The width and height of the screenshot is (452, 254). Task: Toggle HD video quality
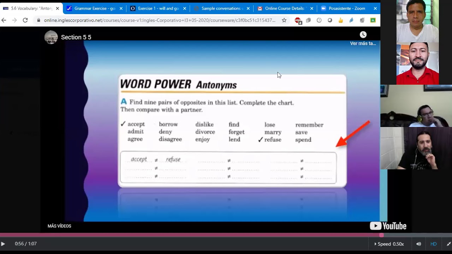(433, 244)
